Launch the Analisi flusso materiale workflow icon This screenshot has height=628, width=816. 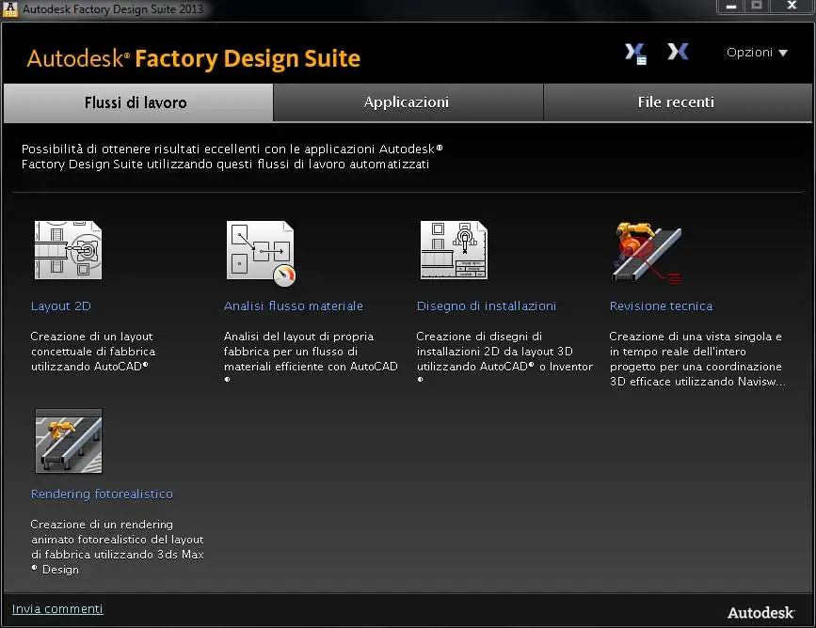click(x=261, y=253)
